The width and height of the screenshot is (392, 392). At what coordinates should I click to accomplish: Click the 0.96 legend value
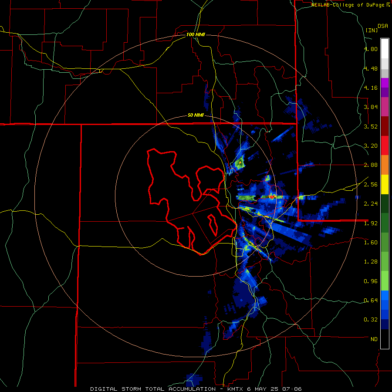point(371,281)
